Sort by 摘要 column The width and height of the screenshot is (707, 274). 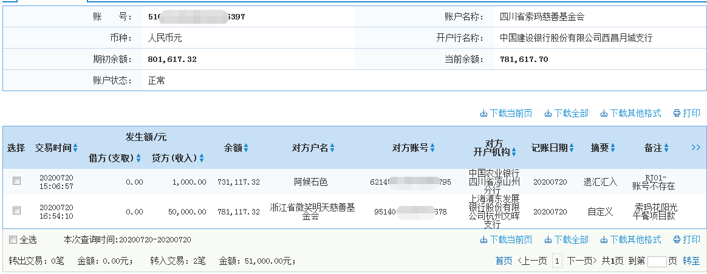613,148
